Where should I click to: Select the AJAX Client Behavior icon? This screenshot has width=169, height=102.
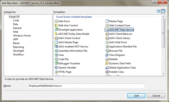[107, 34]
